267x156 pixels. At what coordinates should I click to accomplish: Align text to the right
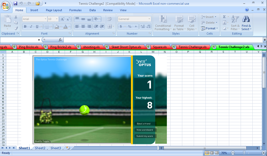point(89,27)
